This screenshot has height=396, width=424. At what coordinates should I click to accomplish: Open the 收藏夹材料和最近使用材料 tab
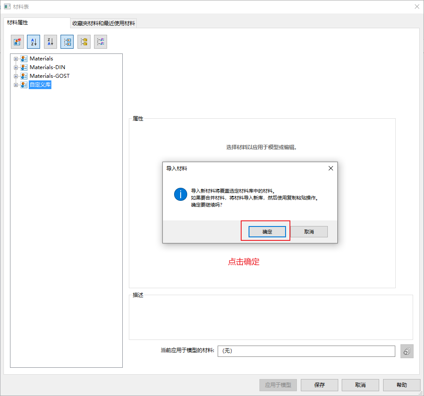click(x=104, y=23)
